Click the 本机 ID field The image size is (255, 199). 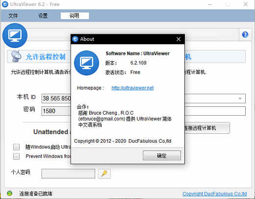click(56, 99)
